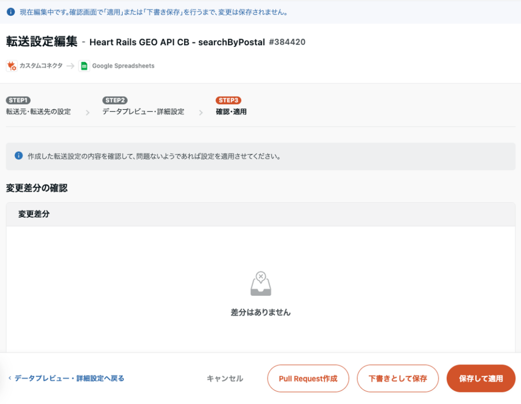
Task: Click the Google Spreadsheets icon
Action: pyautogui.click(x=84, y=66)
